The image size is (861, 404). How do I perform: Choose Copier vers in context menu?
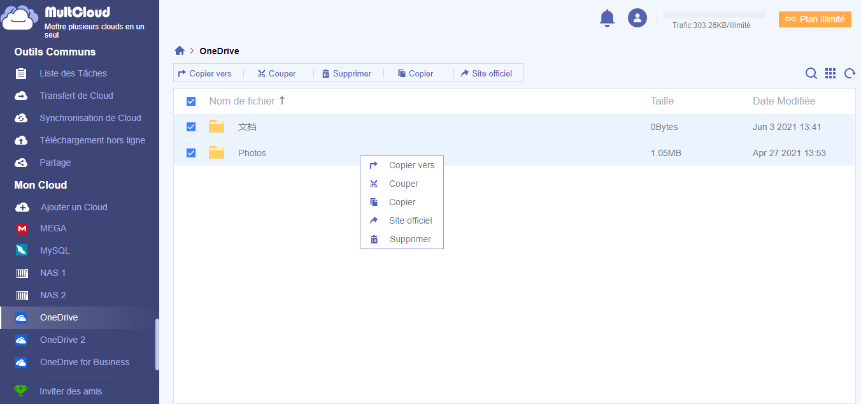click(x=402, y=165)
